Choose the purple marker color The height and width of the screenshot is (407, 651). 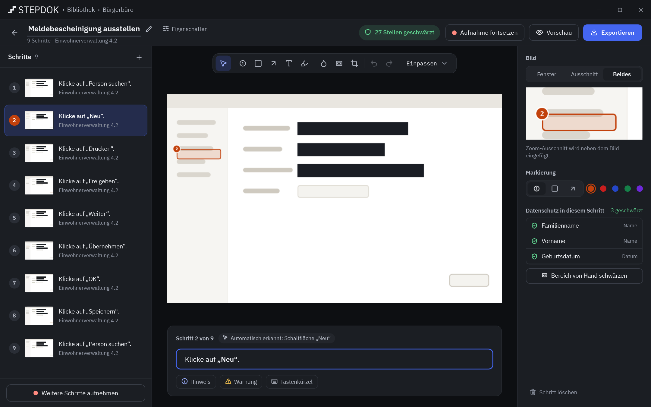pos(640,189)
